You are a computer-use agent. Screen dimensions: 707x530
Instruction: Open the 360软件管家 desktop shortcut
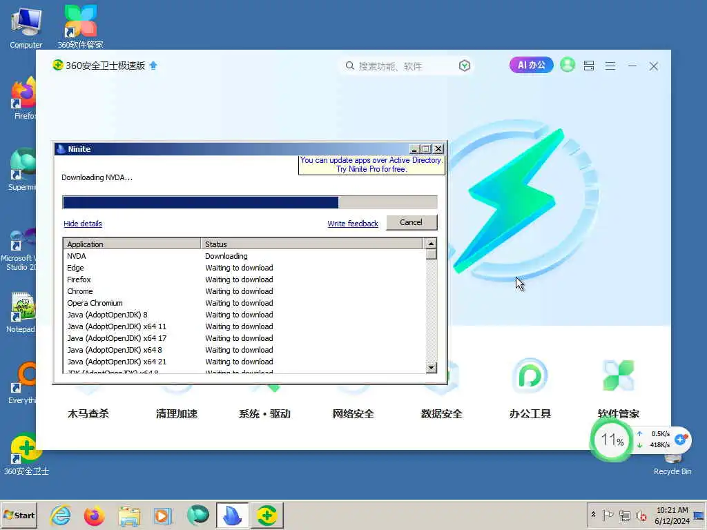click(80, 27)
